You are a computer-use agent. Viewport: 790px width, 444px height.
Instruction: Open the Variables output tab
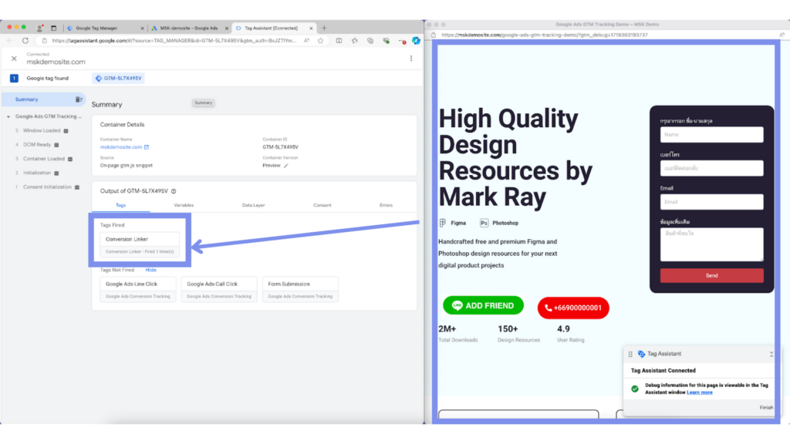click(184, 205)
